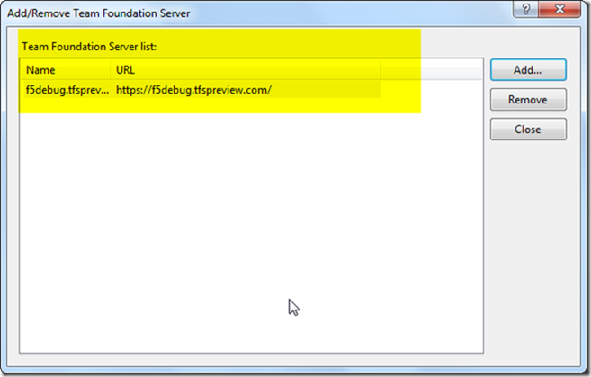Image resolution: width=591 pixels, height=377 pixels.
Task: Open help via the question mark icon
Action: tap(526, 9)
